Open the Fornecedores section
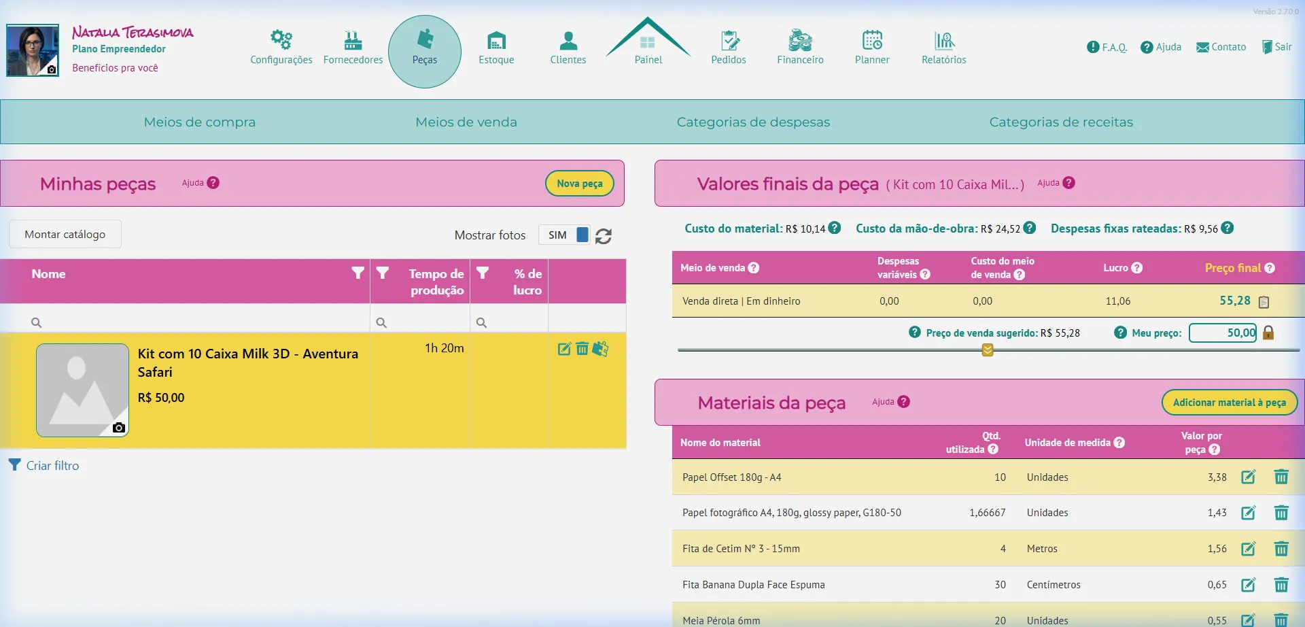Image resolution: width=1305 pixels, height=627 pixels. 353,48
